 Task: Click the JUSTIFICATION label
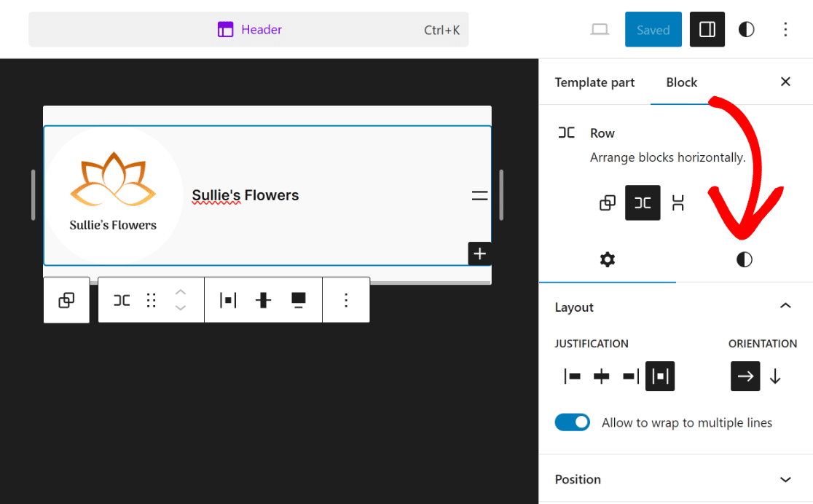[591, 344]
